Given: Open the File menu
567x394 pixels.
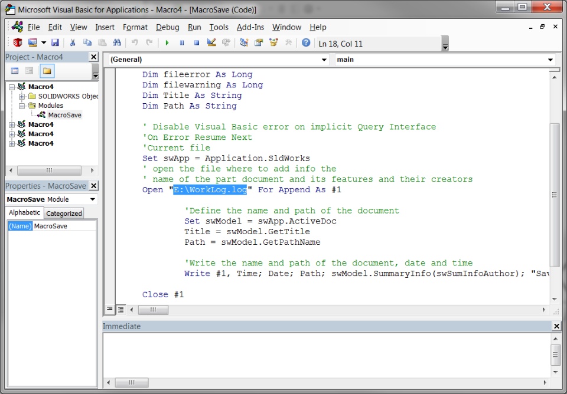Looking at the screenshot, I should pyautogui.click(x=33, y=27).
